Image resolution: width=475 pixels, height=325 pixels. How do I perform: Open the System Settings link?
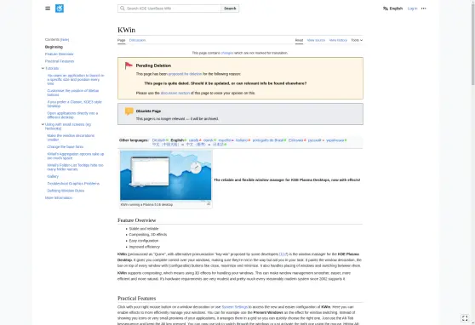click(x=234, y=307)
